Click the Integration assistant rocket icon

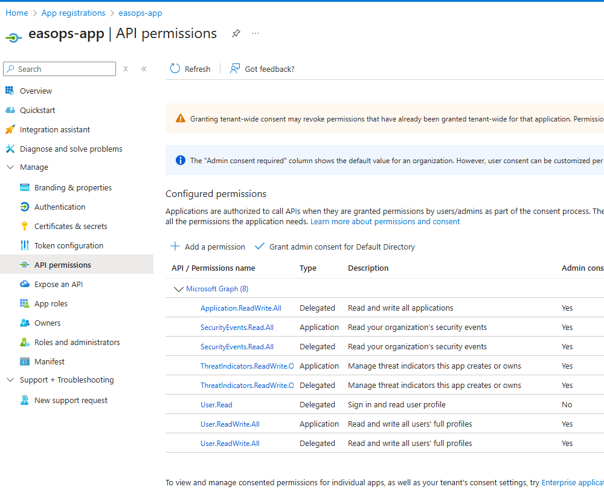[x=10, y=129]
